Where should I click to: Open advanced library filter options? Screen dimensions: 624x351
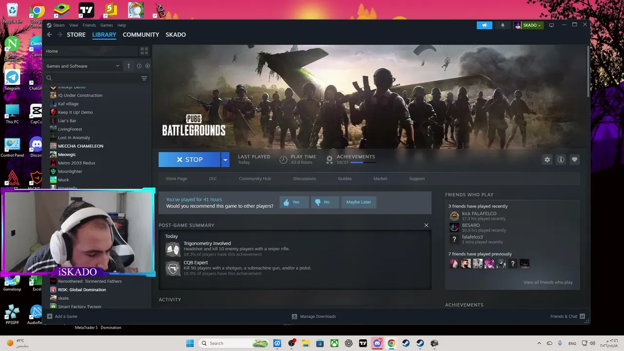pyautogui.click(x=144, y=78)
